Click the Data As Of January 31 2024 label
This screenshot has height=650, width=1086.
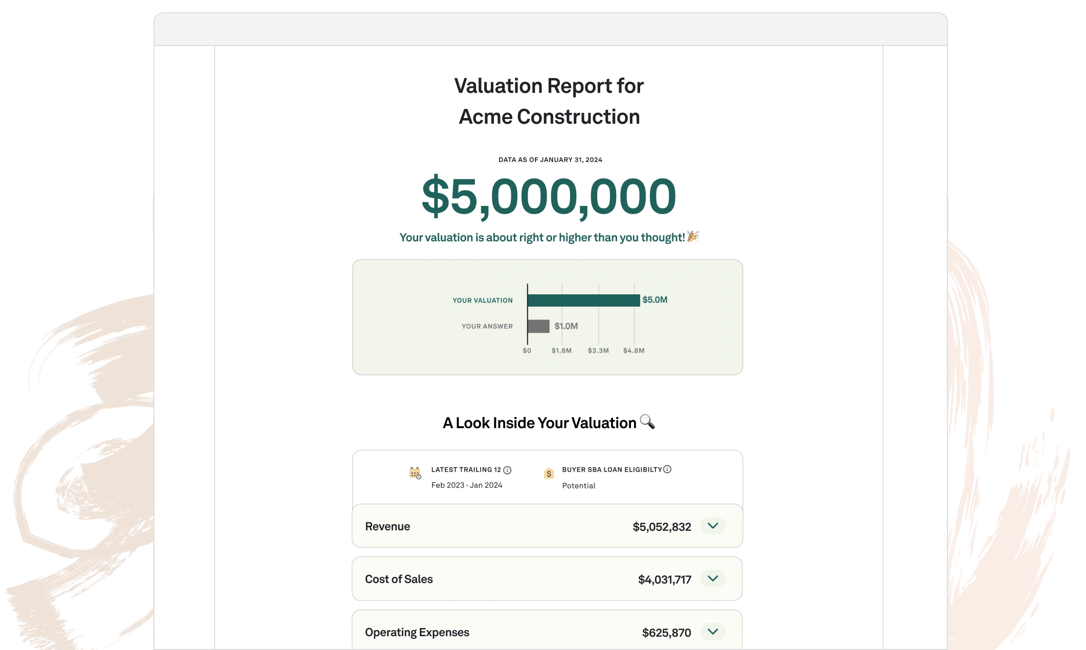548,159
